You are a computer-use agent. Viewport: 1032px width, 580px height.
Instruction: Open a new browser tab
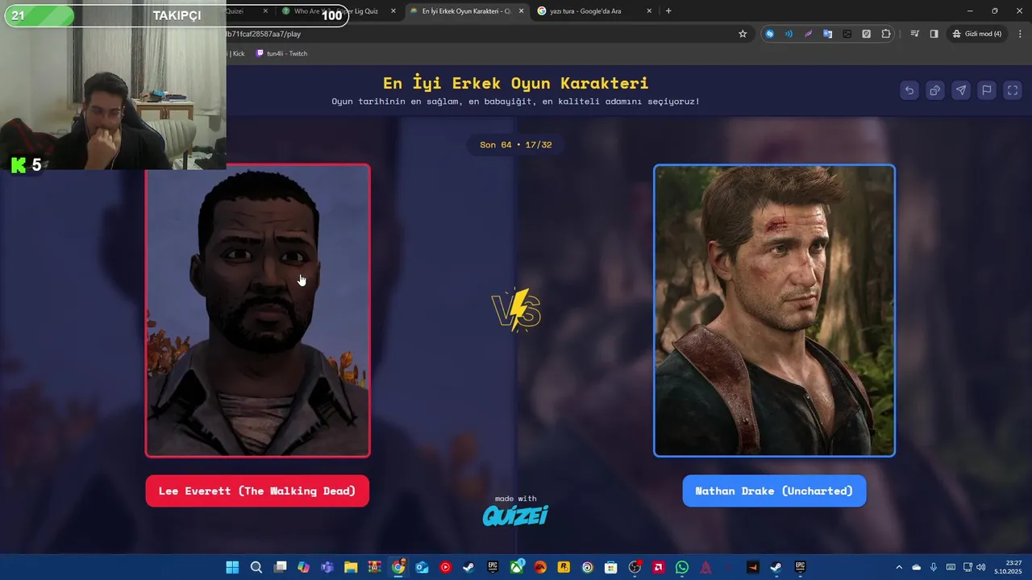pos(668,11)
